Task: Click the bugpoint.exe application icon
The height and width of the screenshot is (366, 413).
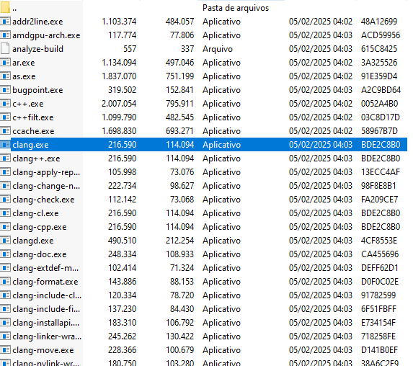Action: 5,90
